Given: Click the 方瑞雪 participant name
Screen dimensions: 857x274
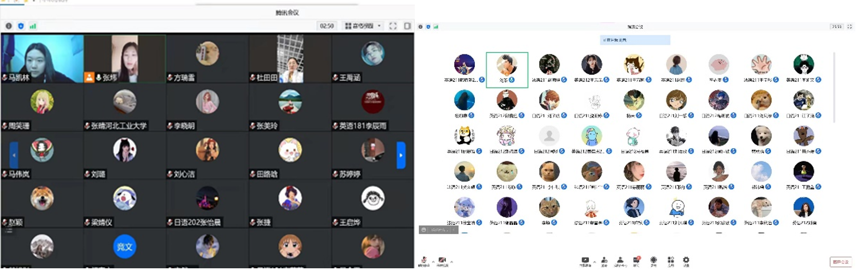Looking at the screenshot, I should pyautogui.click(x=184, y=78).
